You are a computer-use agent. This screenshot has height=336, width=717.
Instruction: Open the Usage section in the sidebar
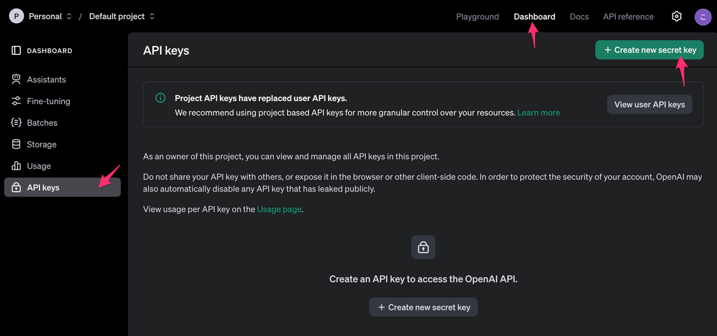point(39,166)
